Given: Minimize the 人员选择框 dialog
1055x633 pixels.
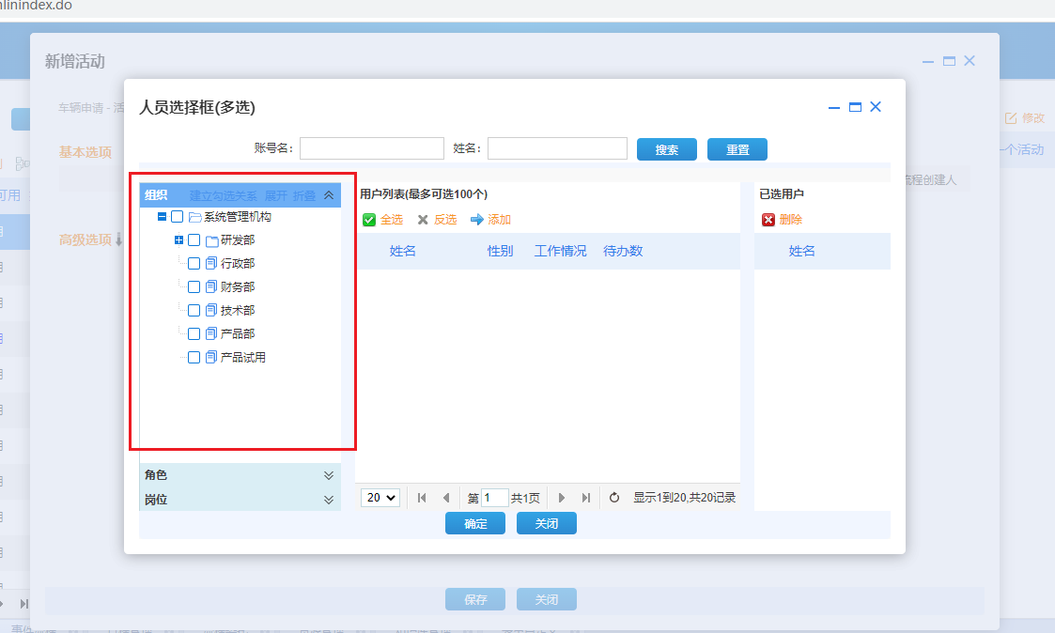Looking at the screenshot, I should click(x=834, y=108).
